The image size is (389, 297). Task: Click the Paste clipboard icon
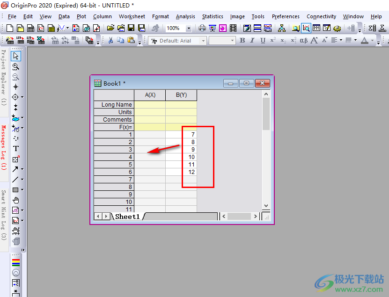point(131,40)
